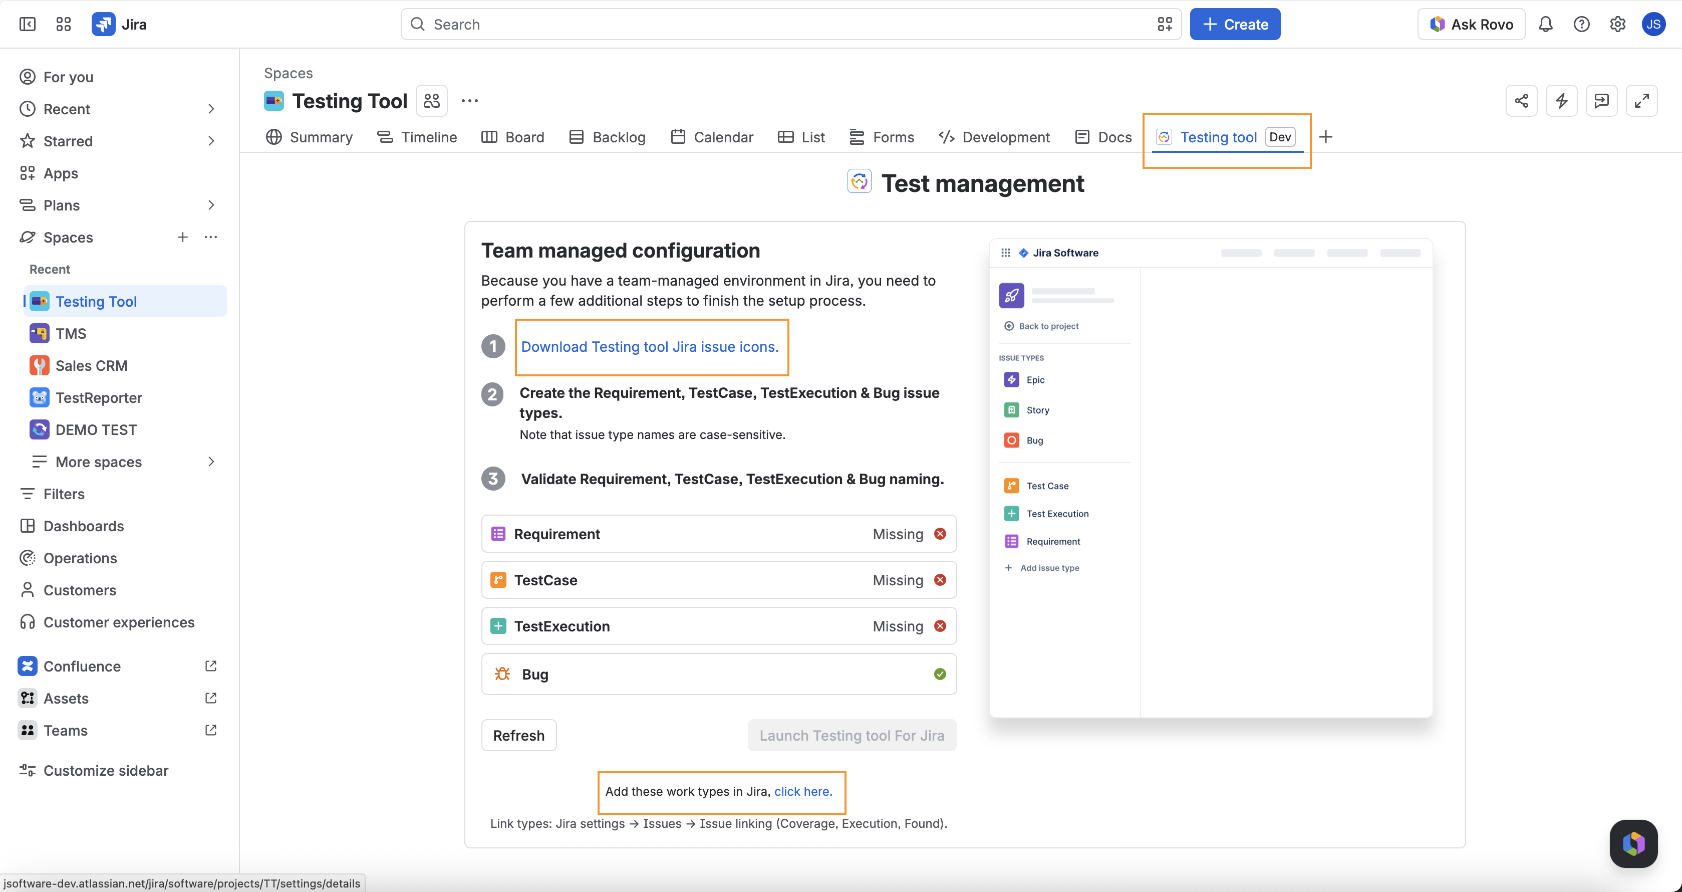Screen dimensions: 1682x892
Task: Expand the Plans menu chevron
Action: [211, 205]
